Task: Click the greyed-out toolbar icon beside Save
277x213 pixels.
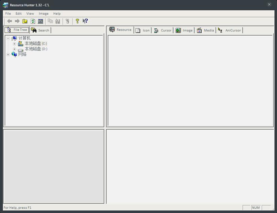Action: pos(67,21)
